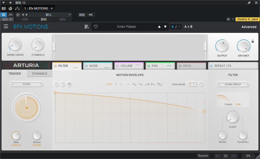Screen dimensions: 260x159
Task: Switch to the A preset state
Action: click(173, 27)
